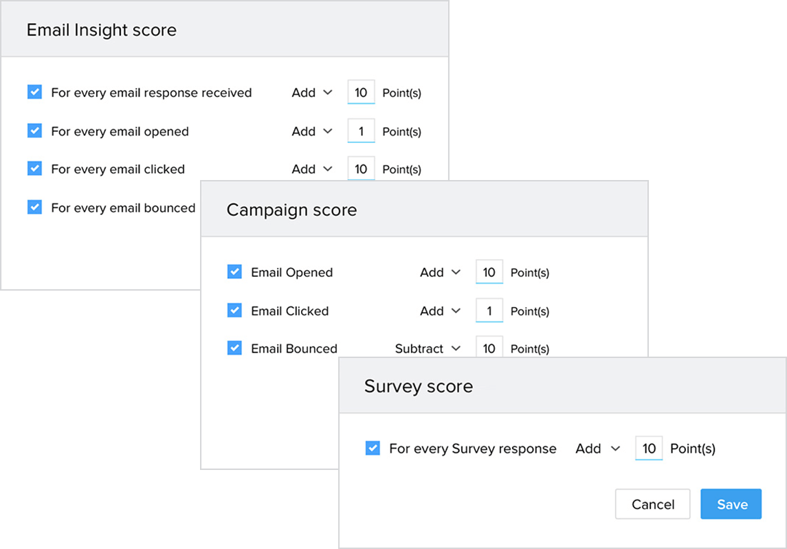This screenshot has width=787, height=549.
Task: Click 'For every email bounced' label
Action: tap(124, 208)
